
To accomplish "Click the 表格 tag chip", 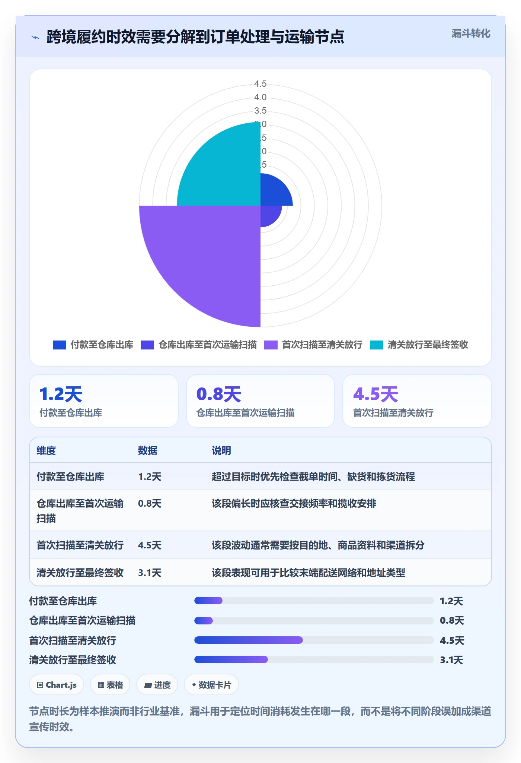I will [110, 685].
